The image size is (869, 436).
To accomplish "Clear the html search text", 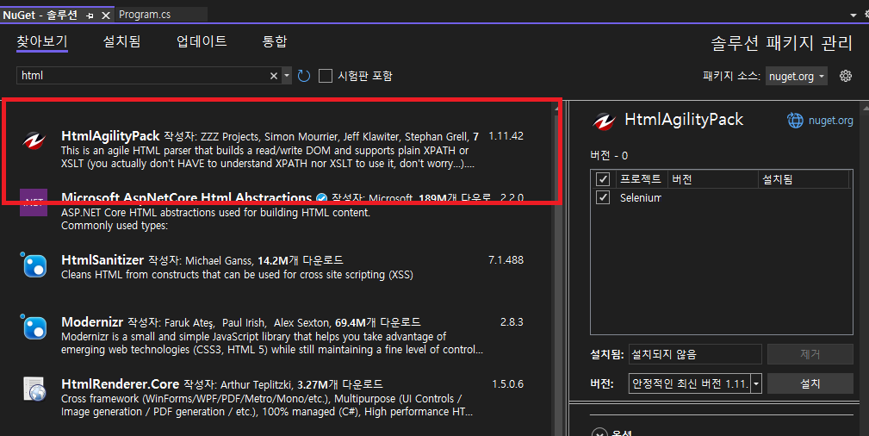I will pyautogui.click(x=273, y=76).
